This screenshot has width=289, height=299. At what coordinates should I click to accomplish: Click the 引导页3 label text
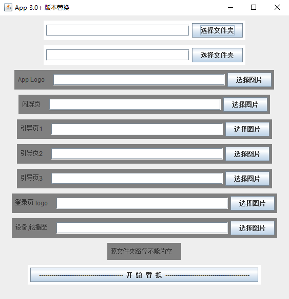click(31, 178)
